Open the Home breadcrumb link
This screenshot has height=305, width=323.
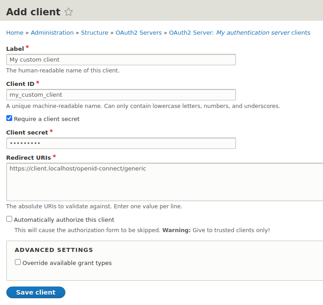[15, 33]
